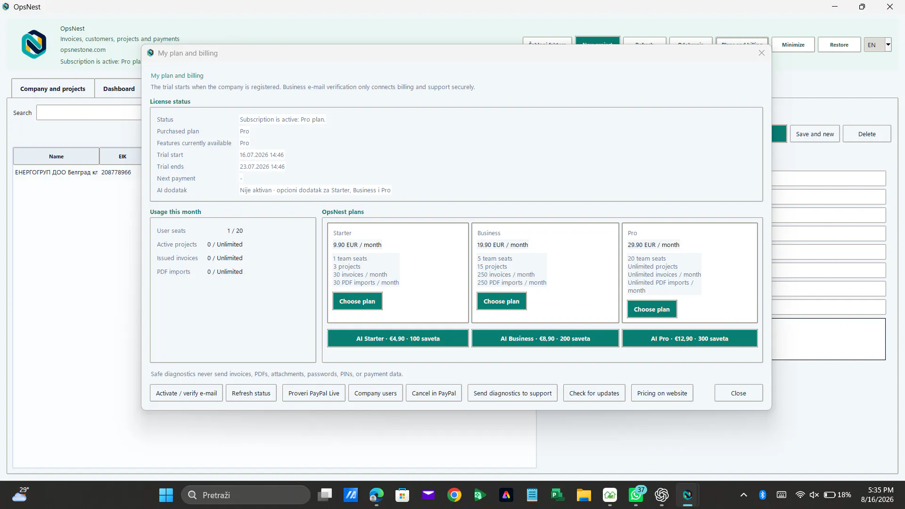The image size is (905, 509).
Task: Open Microsoft Store from the taskbar
Action: pyautogui.click(x=402, y=495)
